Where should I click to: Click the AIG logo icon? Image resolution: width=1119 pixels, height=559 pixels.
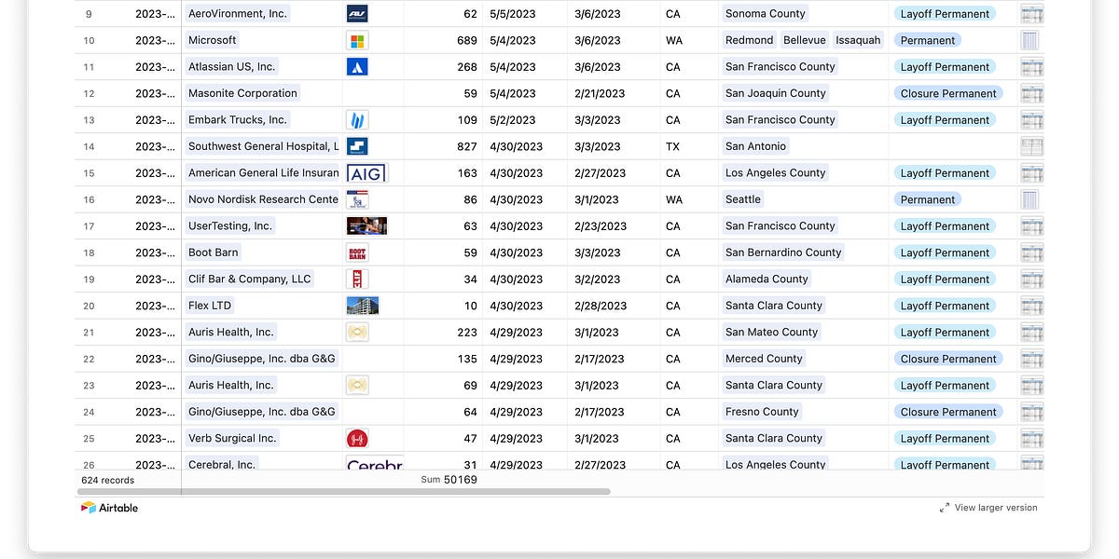tap(366, 172)
